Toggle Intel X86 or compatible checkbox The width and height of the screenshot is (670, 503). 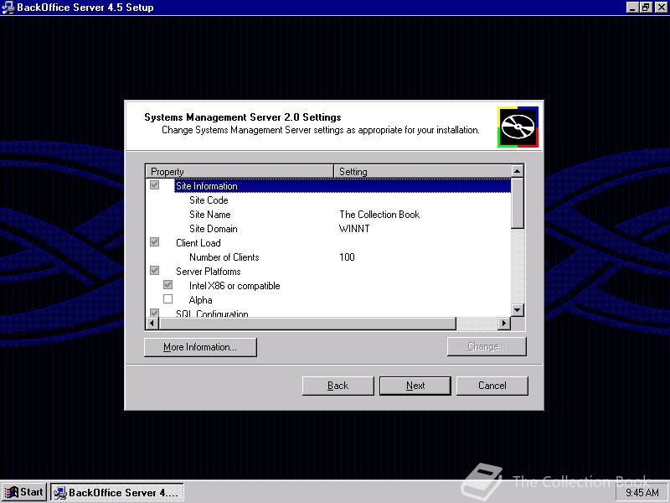pyautogui.click(x=168, y=285)
